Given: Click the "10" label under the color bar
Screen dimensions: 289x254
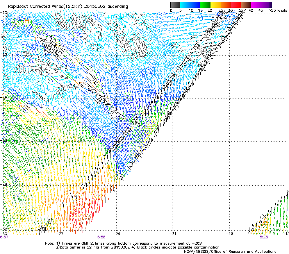Looking at the screenshot, I should pyautogui.click(x=191, y=11).
